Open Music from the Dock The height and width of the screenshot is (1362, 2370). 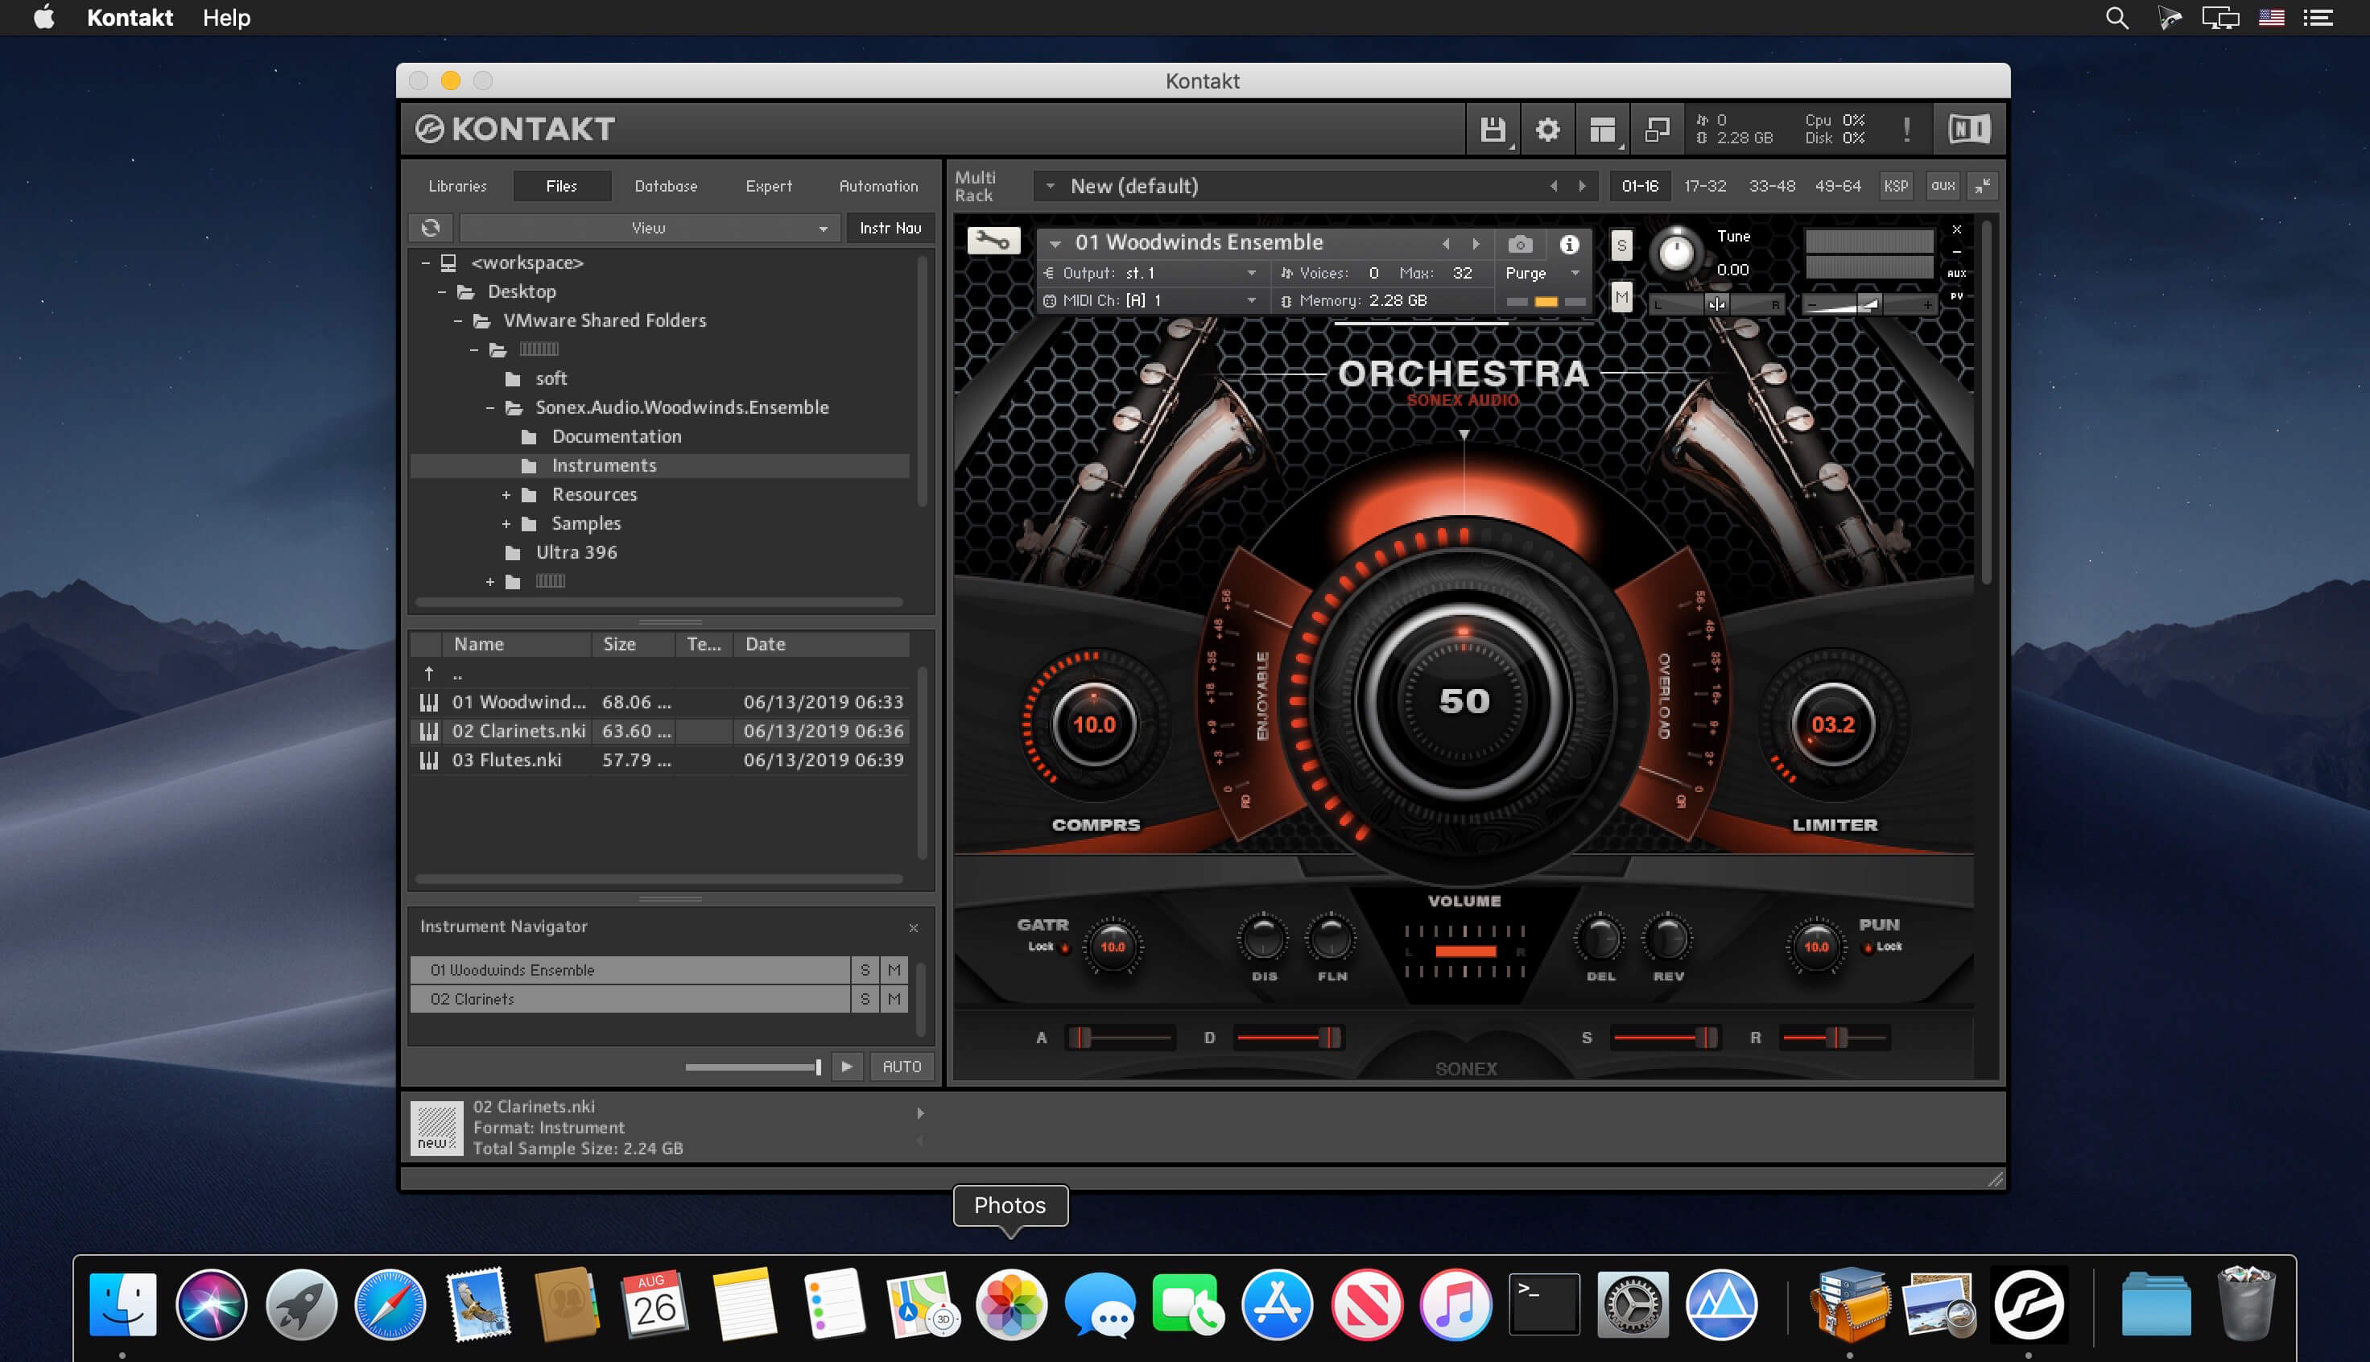(x=1455, y=1304)
